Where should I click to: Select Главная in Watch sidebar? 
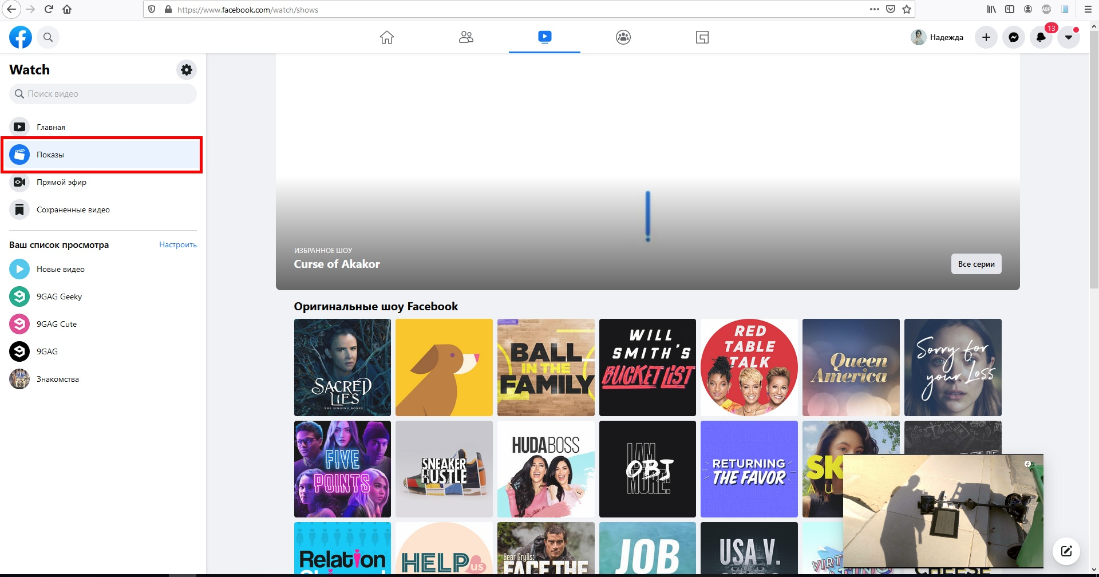tap(103, 127)
